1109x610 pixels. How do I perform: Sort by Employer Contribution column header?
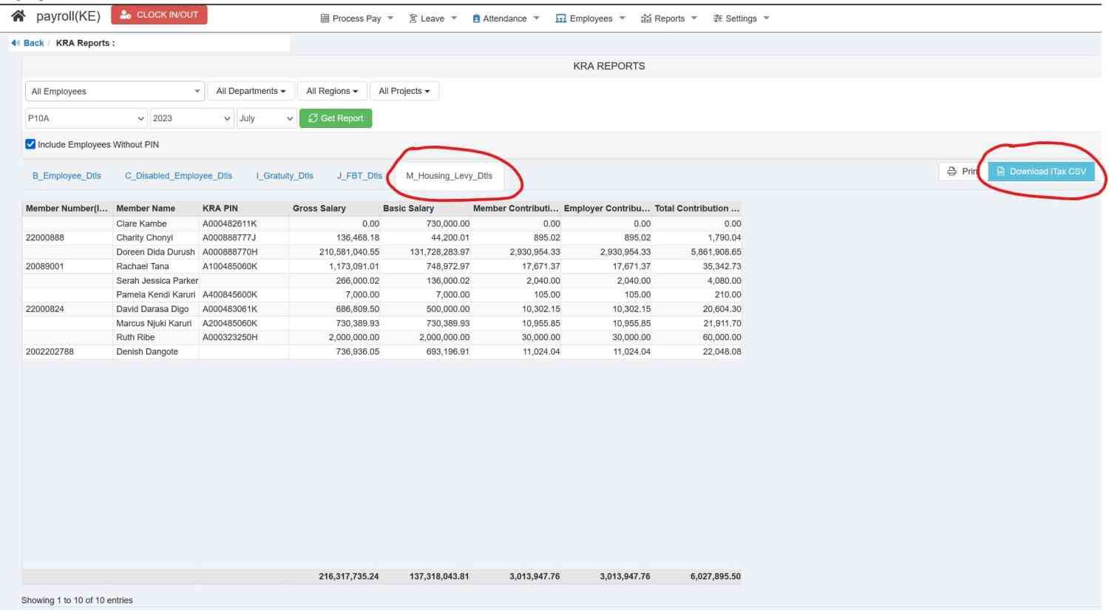pos(607,209)
